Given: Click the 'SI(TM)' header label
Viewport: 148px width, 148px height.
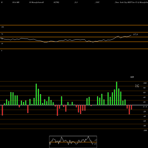Looking at the screenshot, I should click(56, 2).
